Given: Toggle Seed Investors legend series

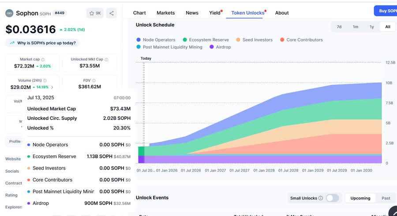Looking at the screenshot, I should pyautogui.click(x=254, y=40).
